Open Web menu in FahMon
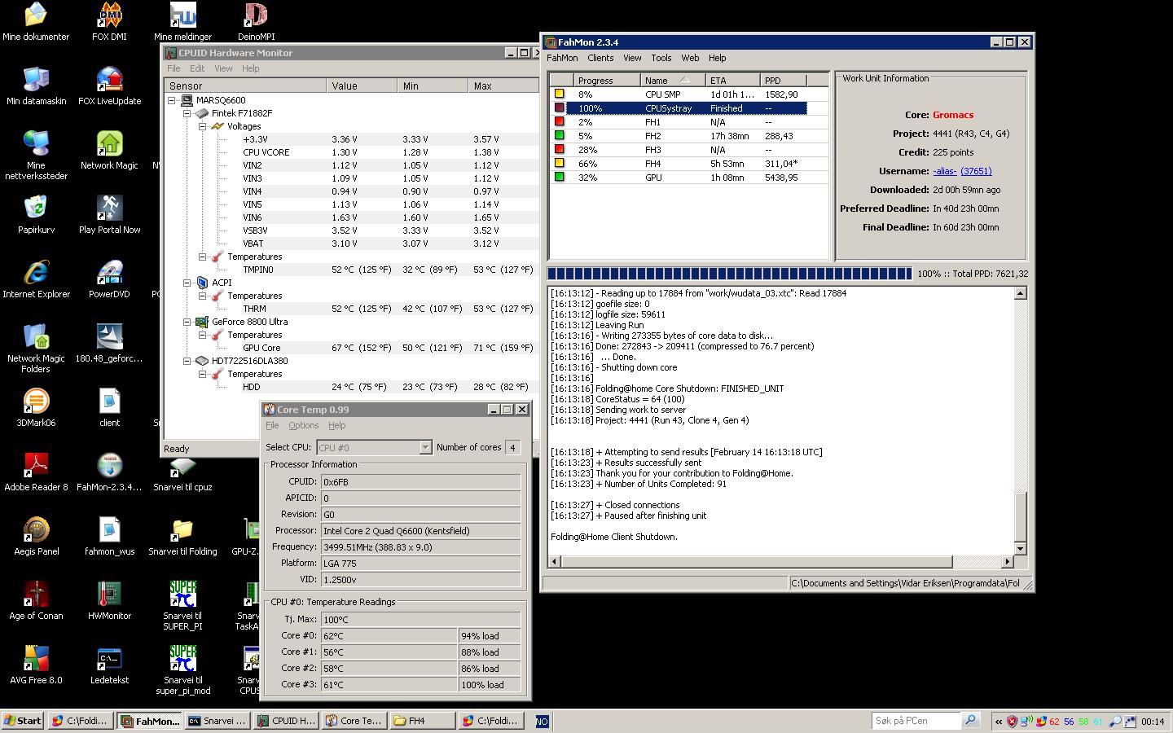 [x=690, y=58]
